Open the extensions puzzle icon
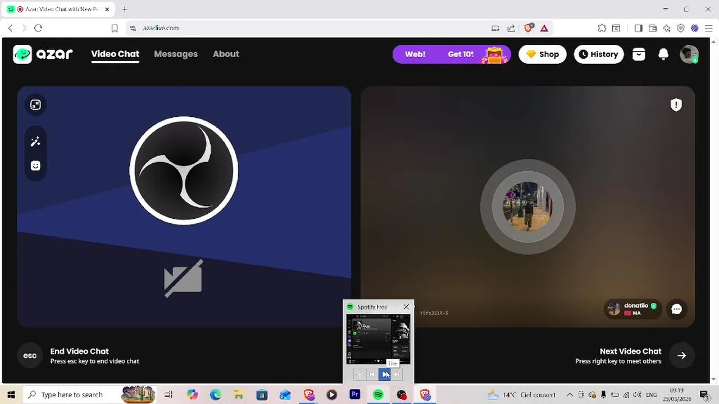The width and height of the screenshot is (719, 404). click(602, 28)
